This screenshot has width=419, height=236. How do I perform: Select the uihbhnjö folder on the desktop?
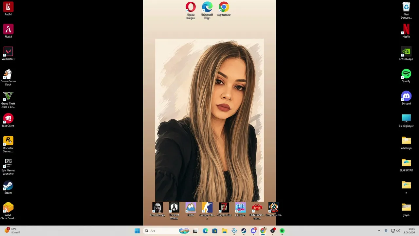tap(406, 143)
